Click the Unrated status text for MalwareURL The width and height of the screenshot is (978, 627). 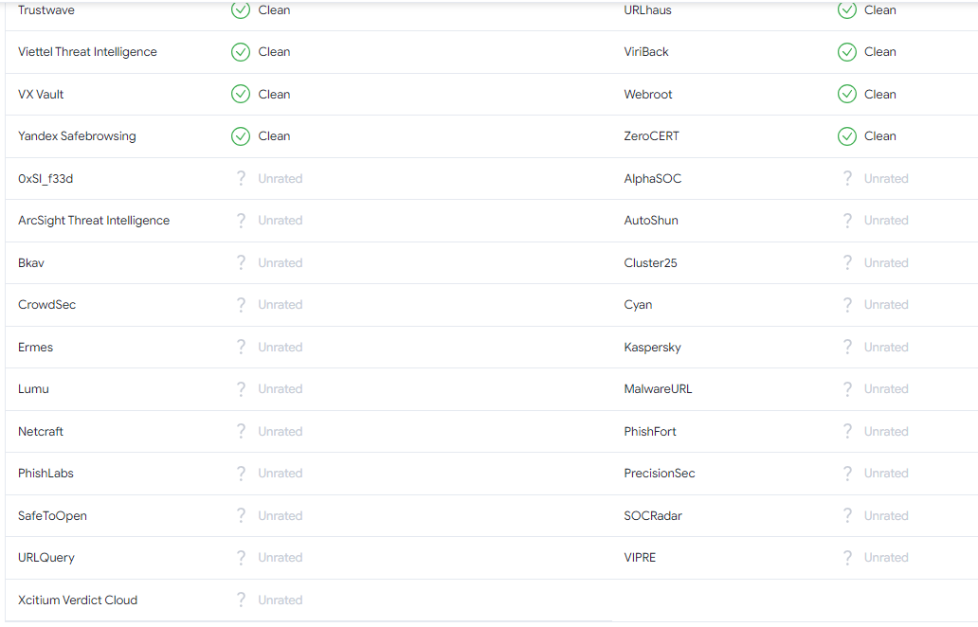click(x=886, y=389)
